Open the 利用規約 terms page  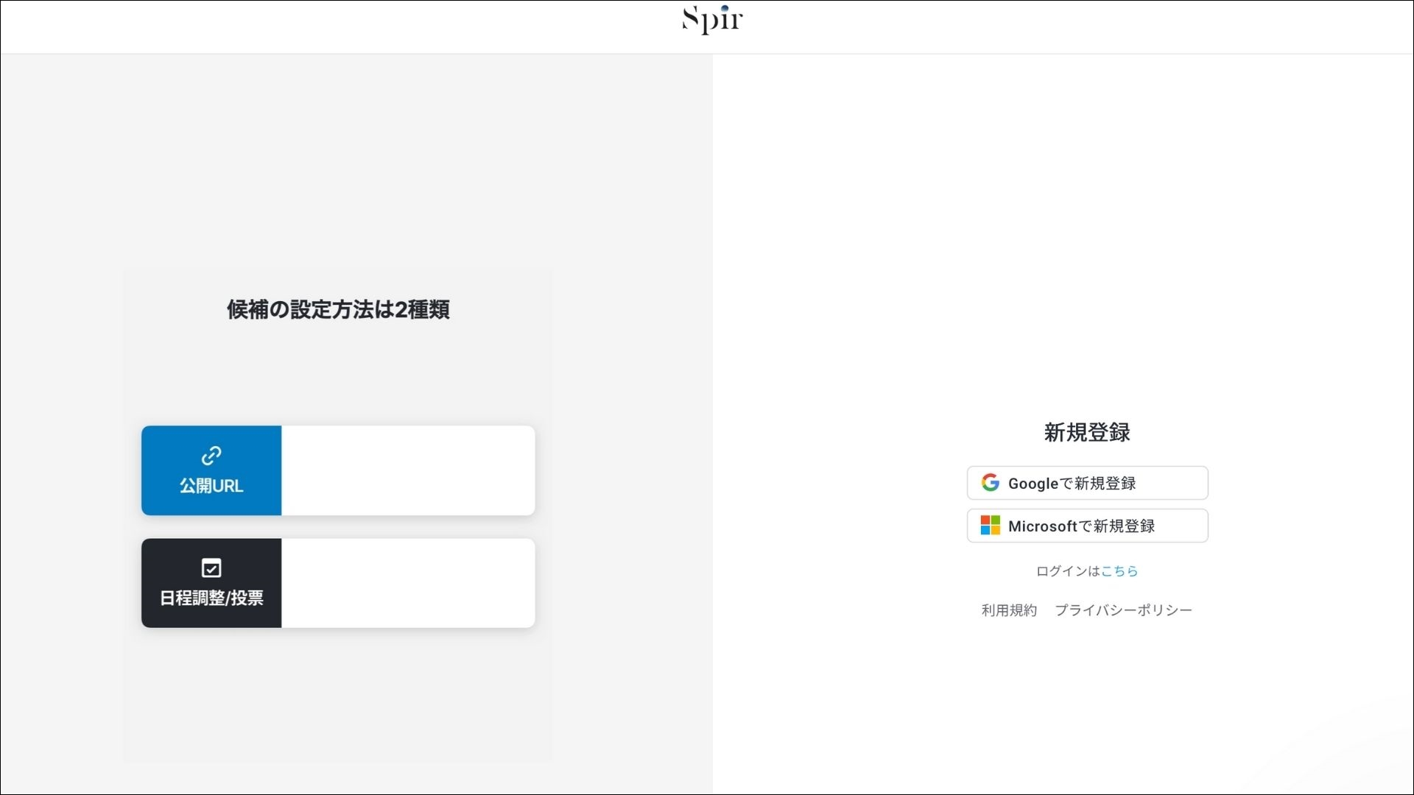1008,609
